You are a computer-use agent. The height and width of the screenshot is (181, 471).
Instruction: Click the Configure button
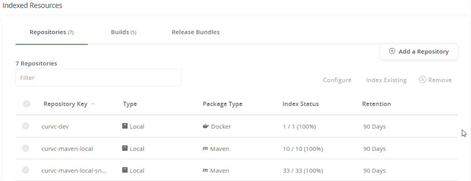point(337,80)
